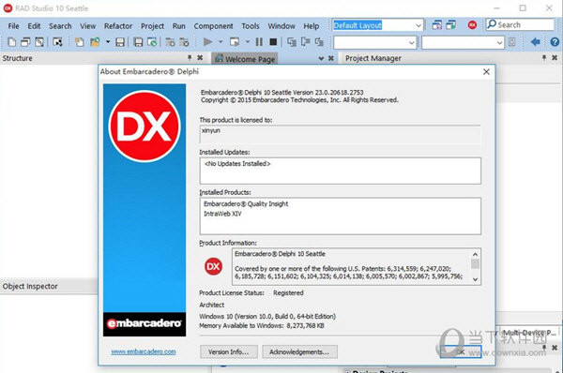The image size is (563, 373).
Task: Click the IDE Search input field
Action: [520, 24]
